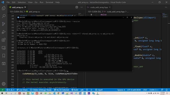Screen dimensions: 170x95
Task: Change end of line sequence CRLF
Action: pos(145,90)
